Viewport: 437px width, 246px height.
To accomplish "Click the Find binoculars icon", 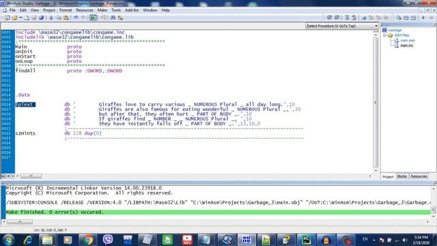I will [113, 18].
